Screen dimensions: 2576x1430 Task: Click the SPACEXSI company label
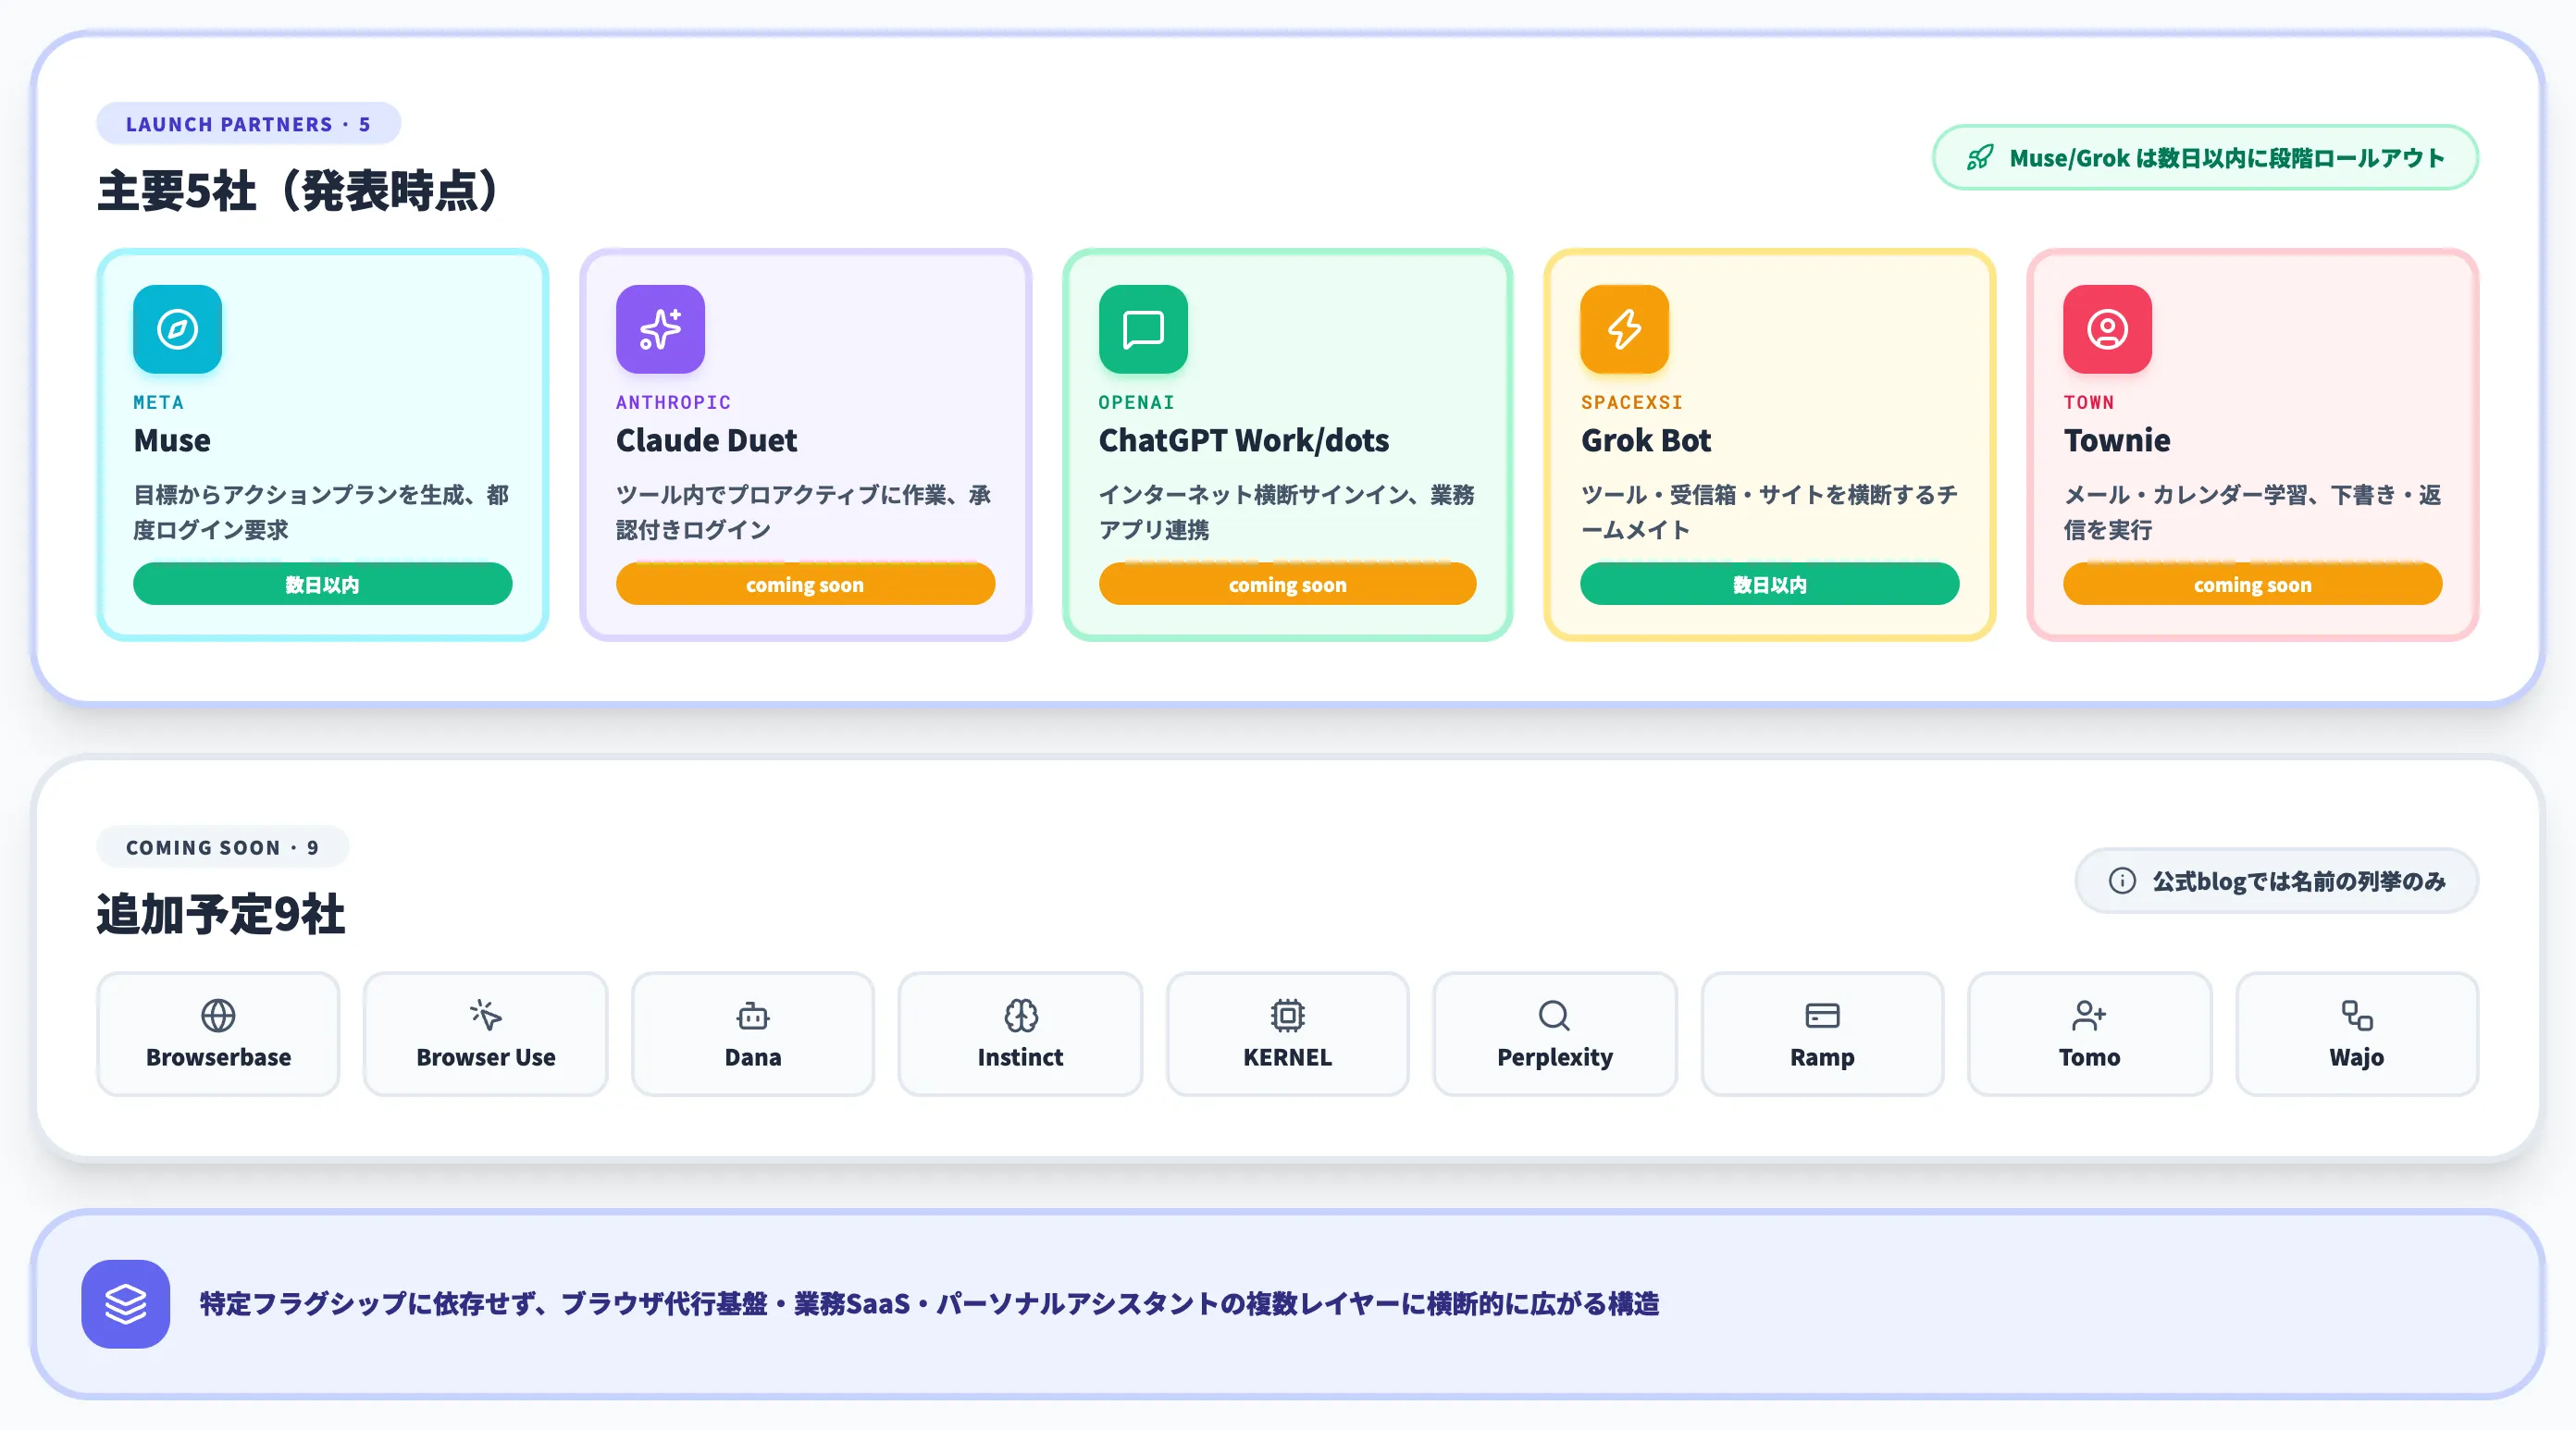(x=1631, y=402)
